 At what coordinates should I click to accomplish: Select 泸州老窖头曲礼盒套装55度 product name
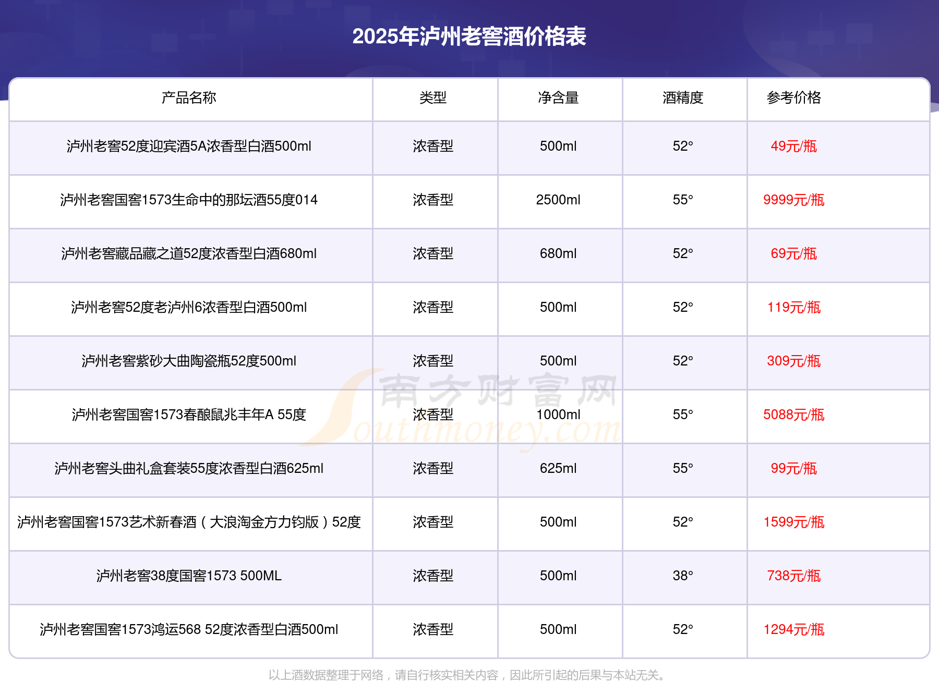pyautogui.click(x=189, y=469)
